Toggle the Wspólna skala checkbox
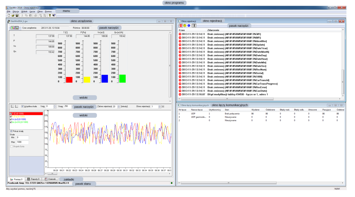Screen dimensions: 355x197 [23, 107]
